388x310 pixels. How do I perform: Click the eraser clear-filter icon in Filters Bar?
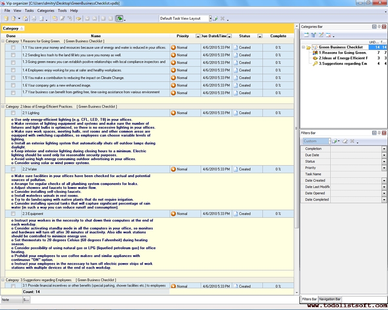345,141
